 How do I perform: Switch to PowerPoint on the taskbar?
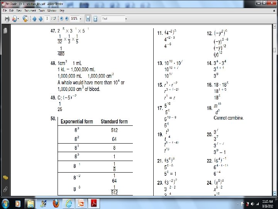tap(81, 204)
